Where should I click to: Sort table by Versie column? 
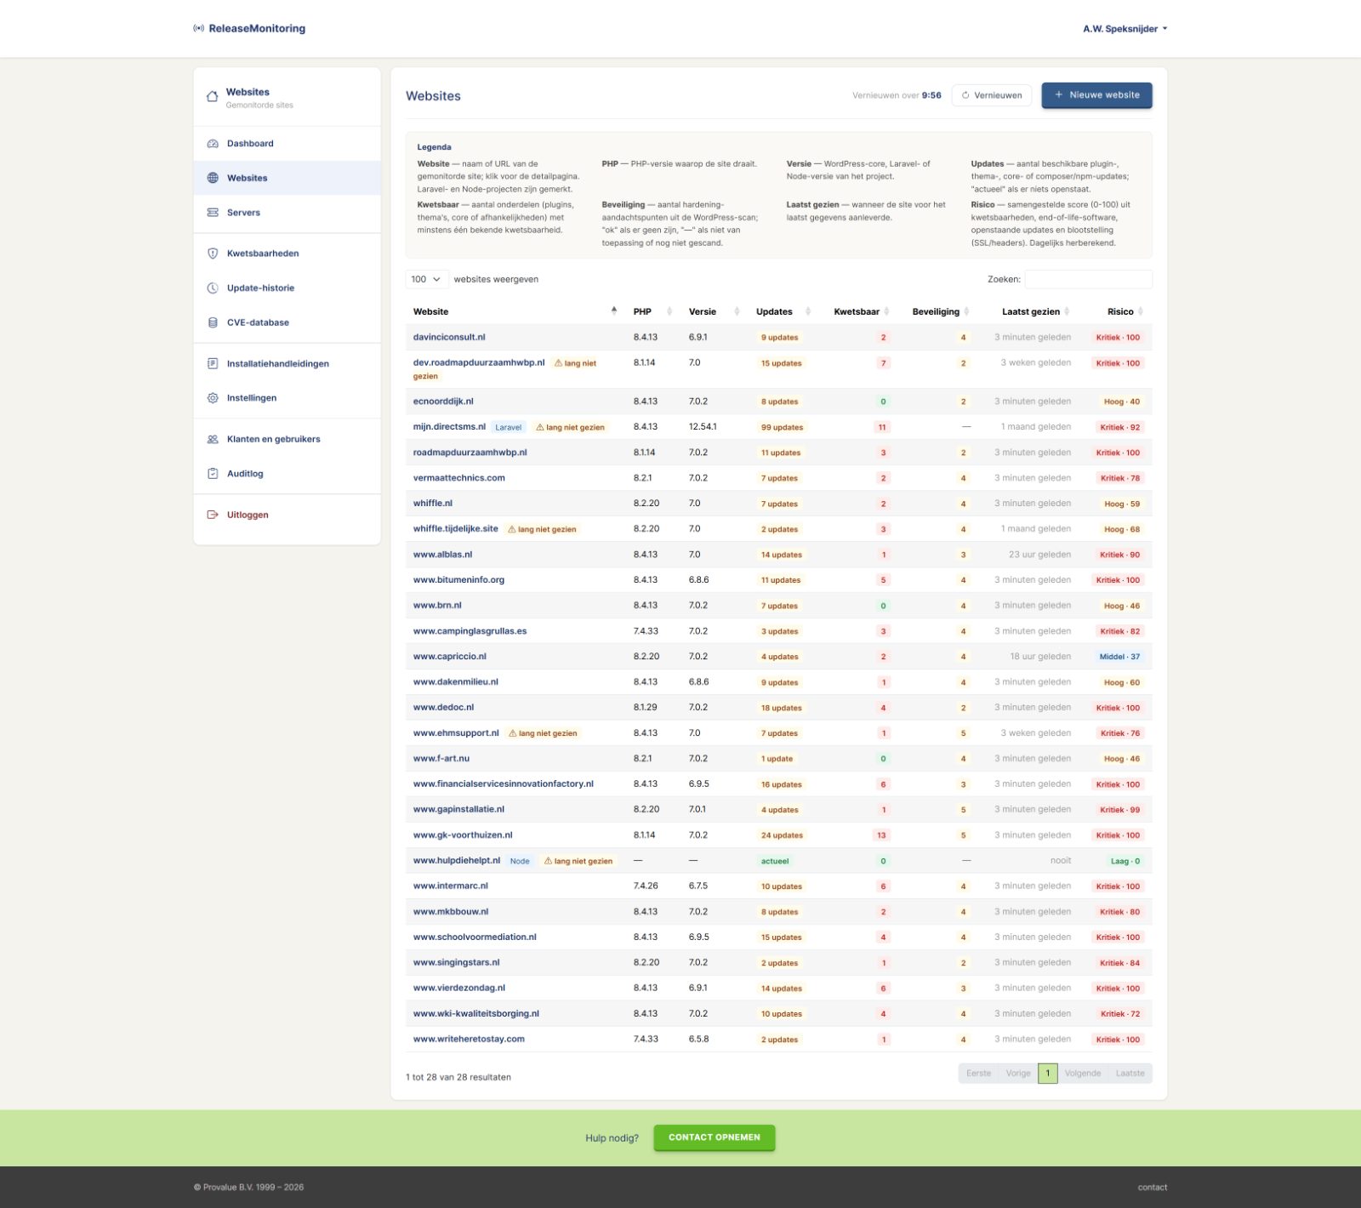(714, 311)
